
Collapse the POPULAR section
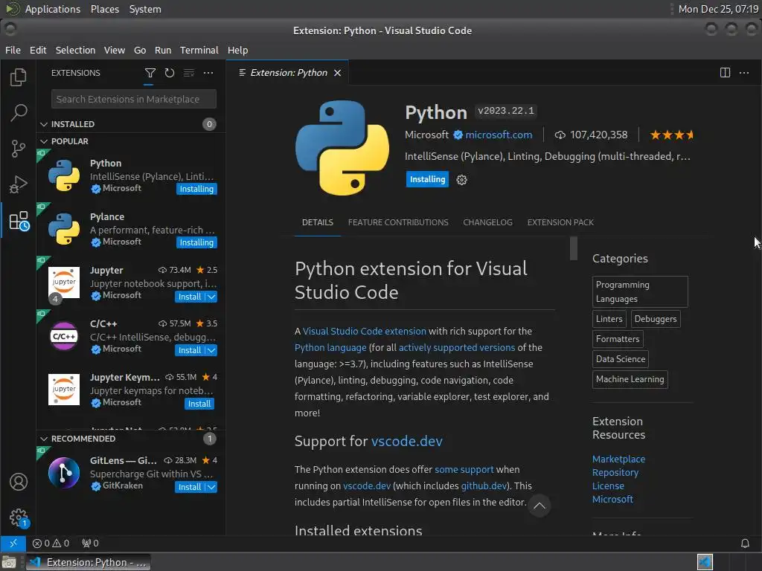tap(44, 141)
